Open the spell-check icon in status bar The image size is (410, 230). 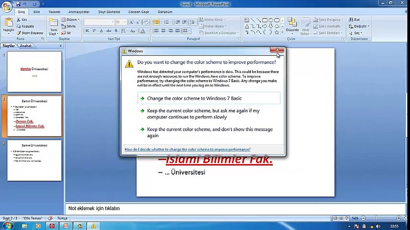50,218
